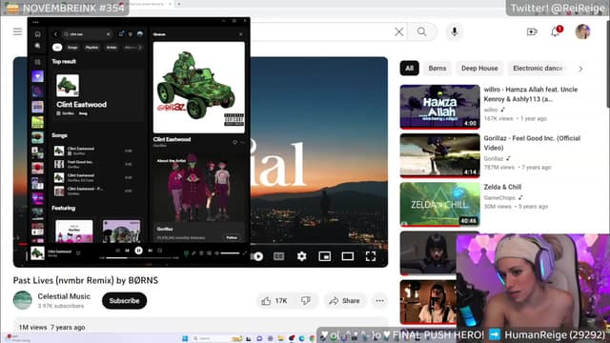The height and width of the screenshot is (343, 610).
Task: Click the Share button below the video
Action: coord(344,301)
